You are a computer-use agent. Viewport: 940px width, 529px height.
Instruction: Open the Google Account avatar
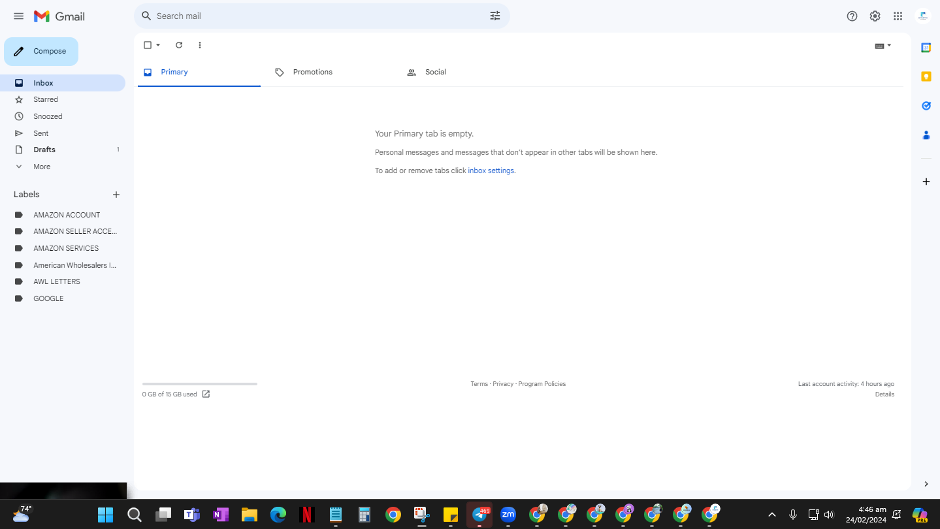pyautogui.click(x=922, y=16)
